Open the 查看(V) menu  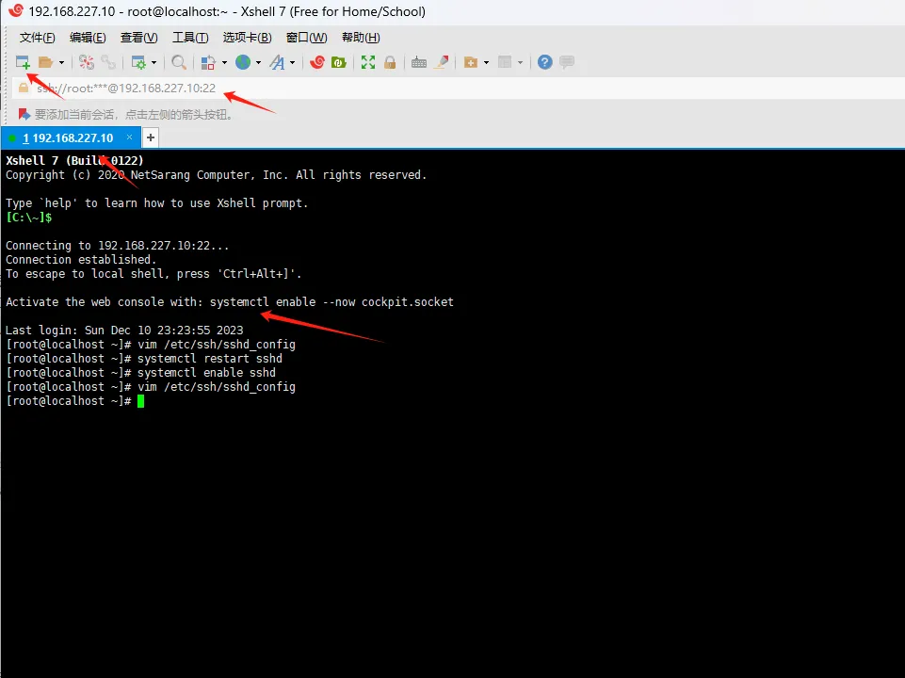(x=138, y=38)
